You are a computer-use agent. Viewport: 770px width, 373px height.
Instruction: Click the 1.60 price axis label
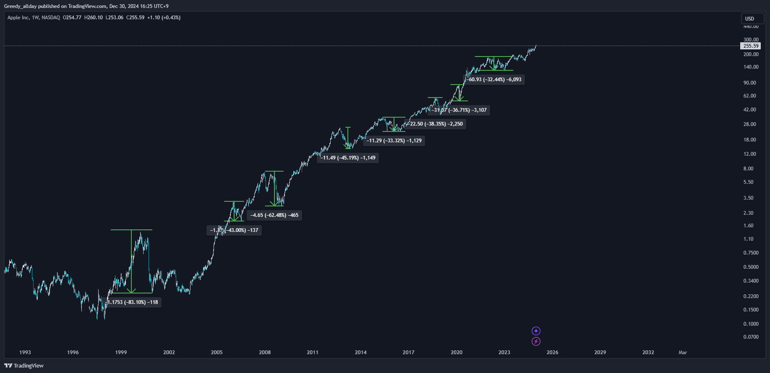pyautogui.click(x=748, y=226)
